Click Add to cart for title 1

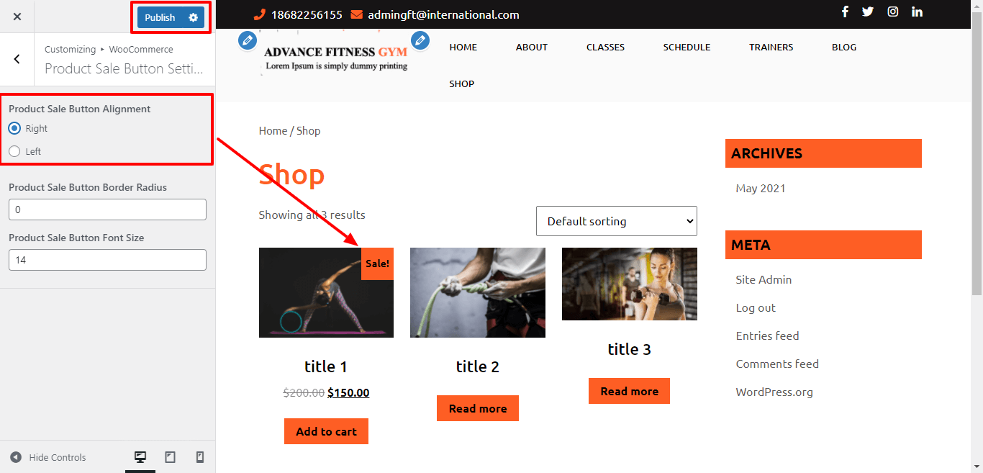click(326, 431)
